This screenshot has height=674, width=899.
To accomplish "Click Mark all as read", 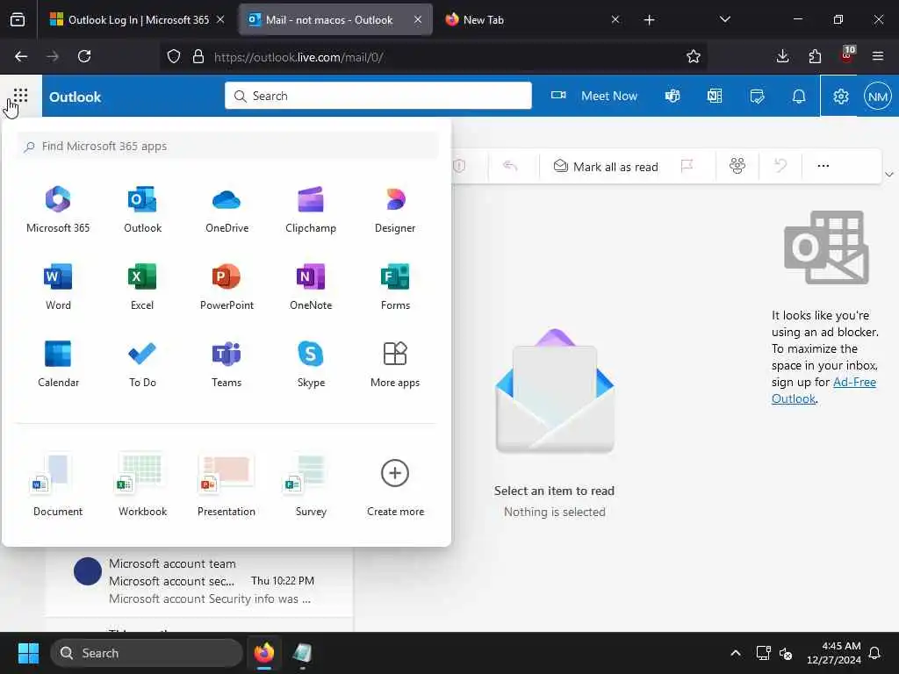I will click(606, 166).
